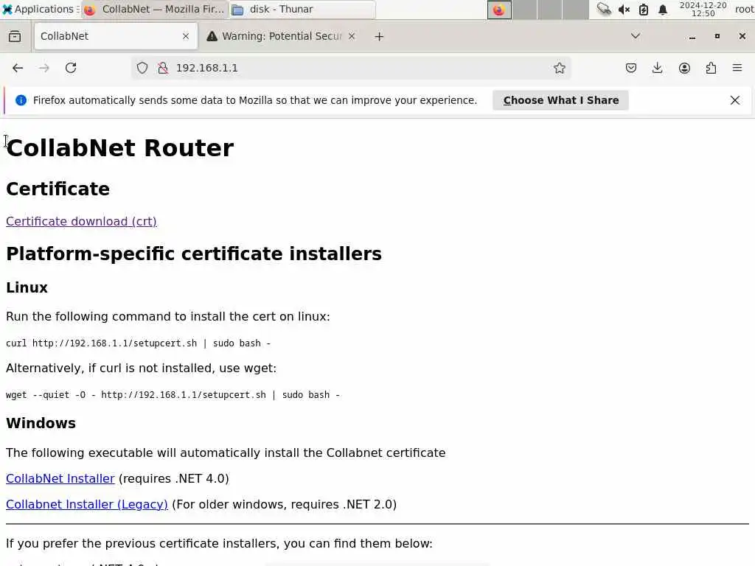
Task: Open Firefox View from the tab bar
Action: [15, 36]
